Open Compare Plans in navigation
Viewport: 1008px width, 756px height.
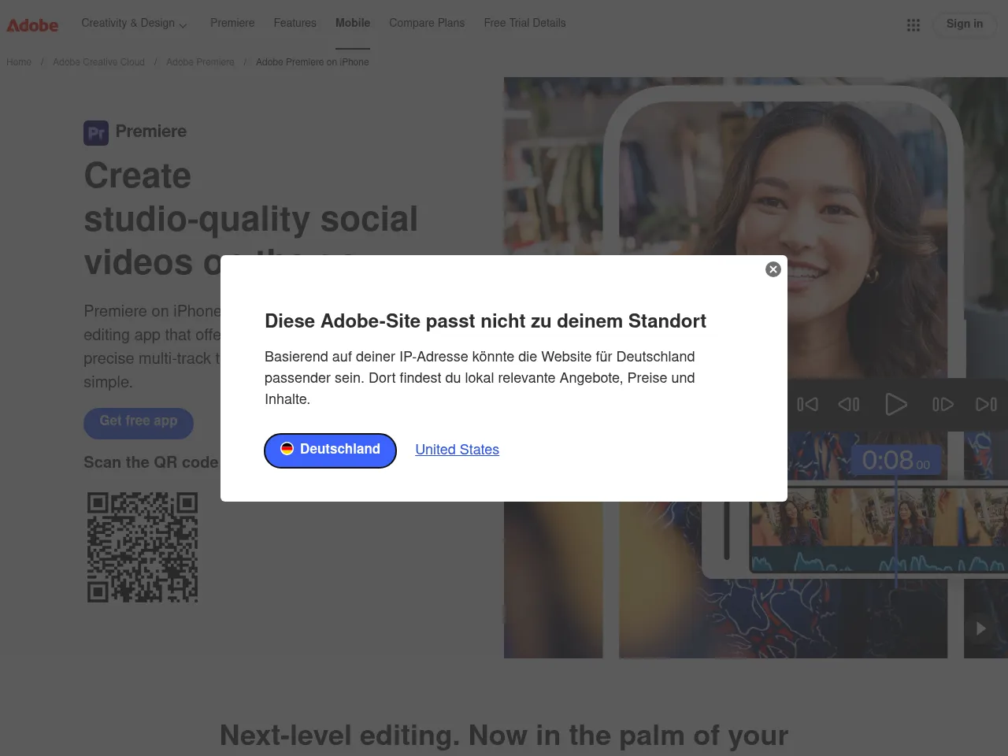click(427, 24)
